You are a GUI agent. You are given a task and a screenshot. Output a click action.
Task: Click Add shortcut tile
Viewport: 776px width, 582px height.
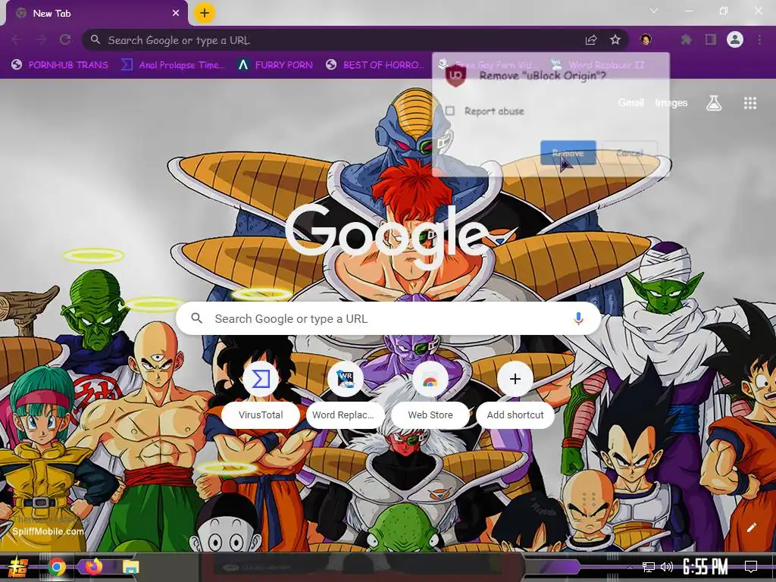(x=515, y=394)
